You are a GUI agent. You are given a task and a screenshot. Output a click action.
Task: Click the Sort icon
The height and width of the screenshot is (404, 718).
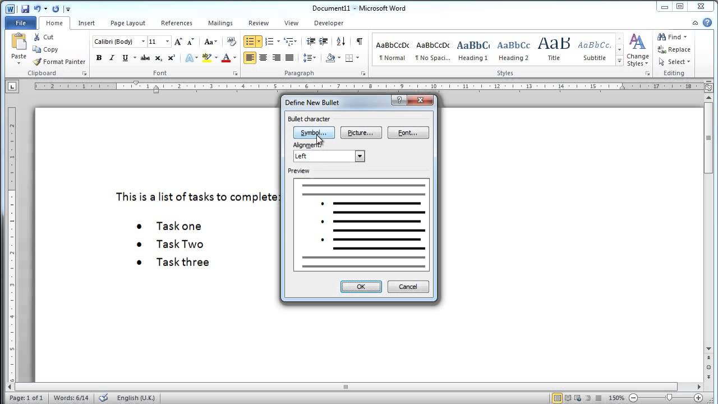[341, 42]
